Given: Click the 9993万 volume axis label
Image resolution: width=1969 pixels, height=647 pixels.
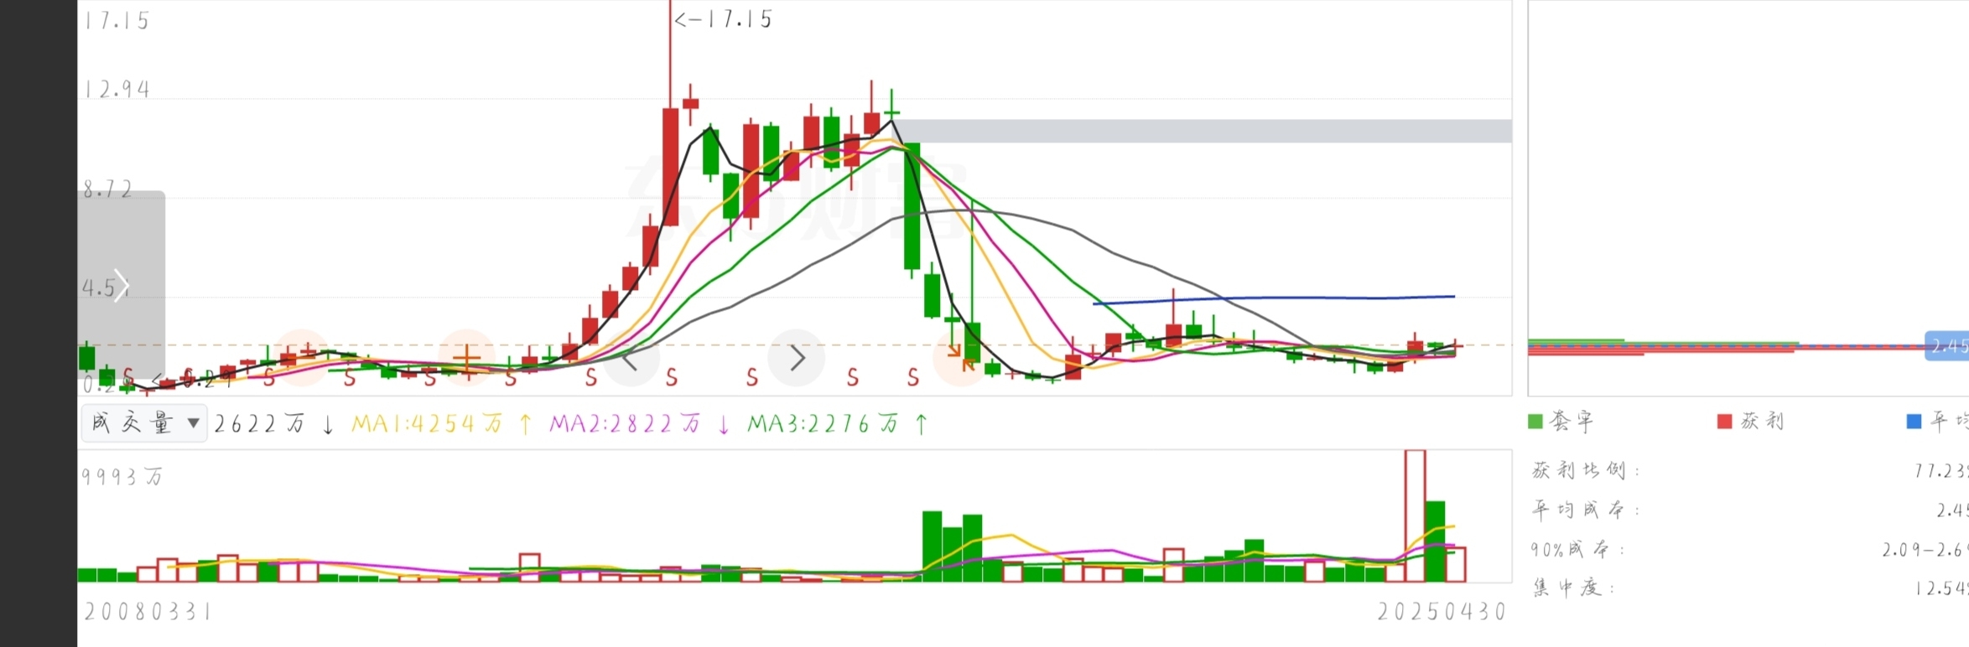Looking at the screenshot, I should pyautogui.click(x=122, y=477).
